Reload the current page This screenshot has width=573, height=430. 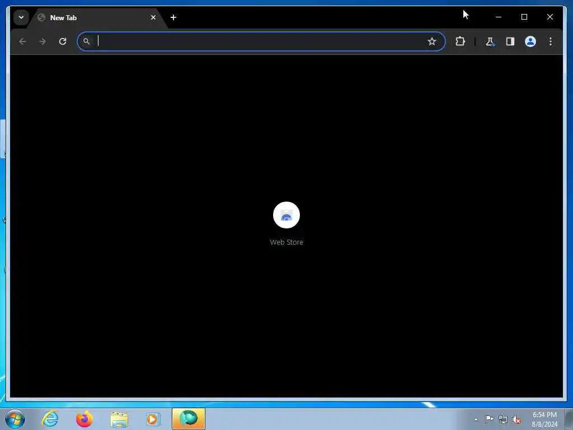tap(63, 41)
